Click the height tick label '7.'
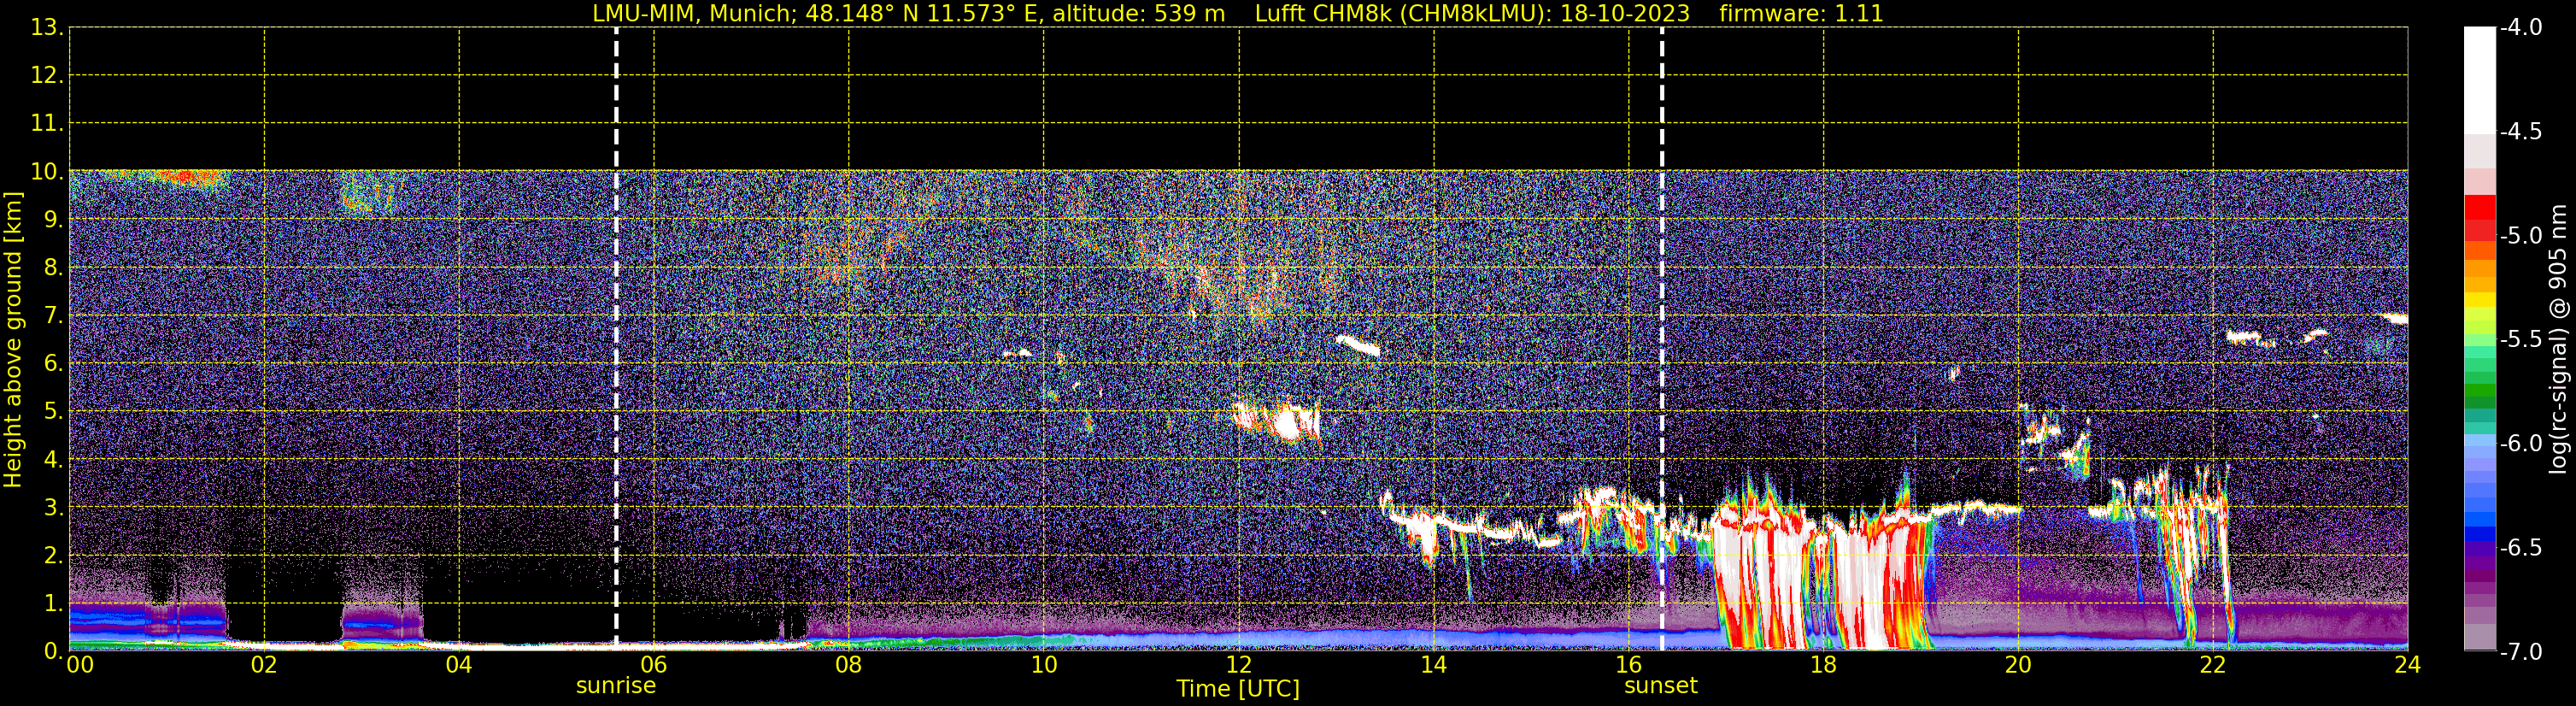The image size is (2576, 706). click(x=54, y=316)
